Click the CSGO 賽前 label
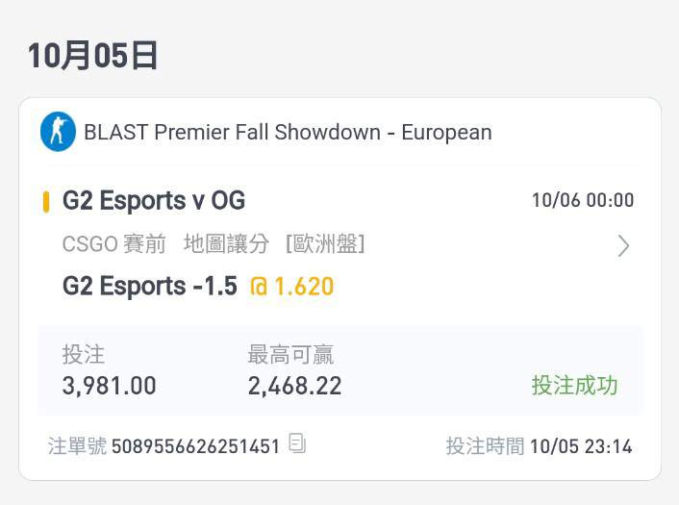This screenshot has height=505, width=679. click(x=113, y=243)
